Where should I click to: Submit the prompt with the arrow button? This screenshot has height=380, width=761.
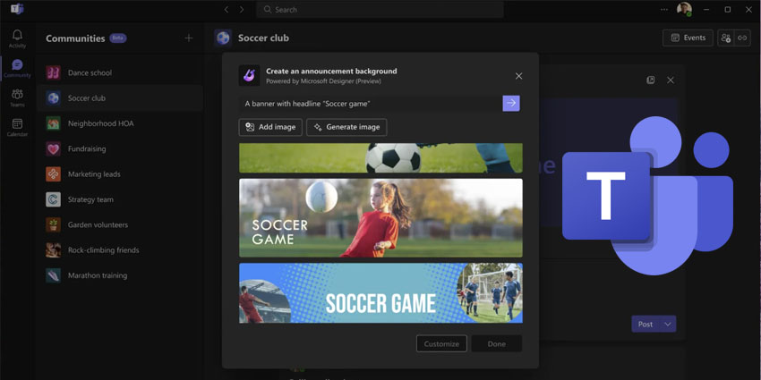511,103
